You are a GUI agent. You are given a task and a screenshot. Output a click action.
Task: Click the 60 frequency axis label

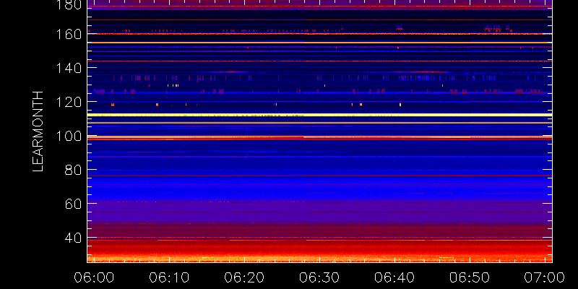coord(73,204)
